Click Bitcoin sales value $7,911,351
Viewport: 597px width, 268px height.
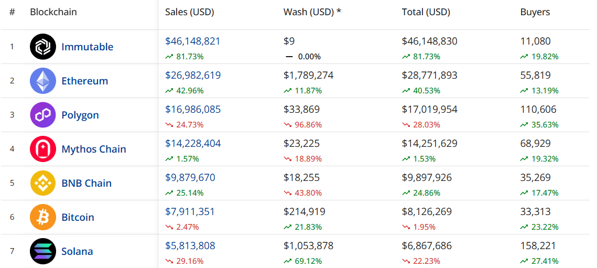coord(190,212)
